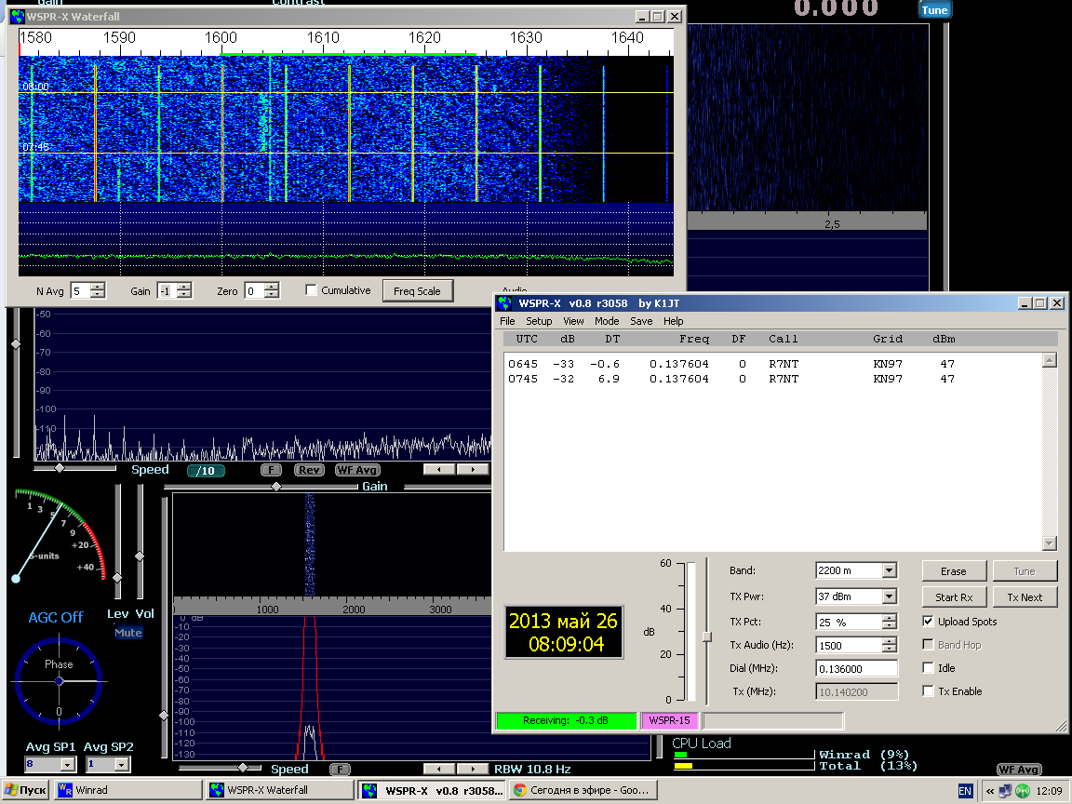Open the Band dropdown showing 2200 m
Viewport: 1072px width, 804px height.
889,570
